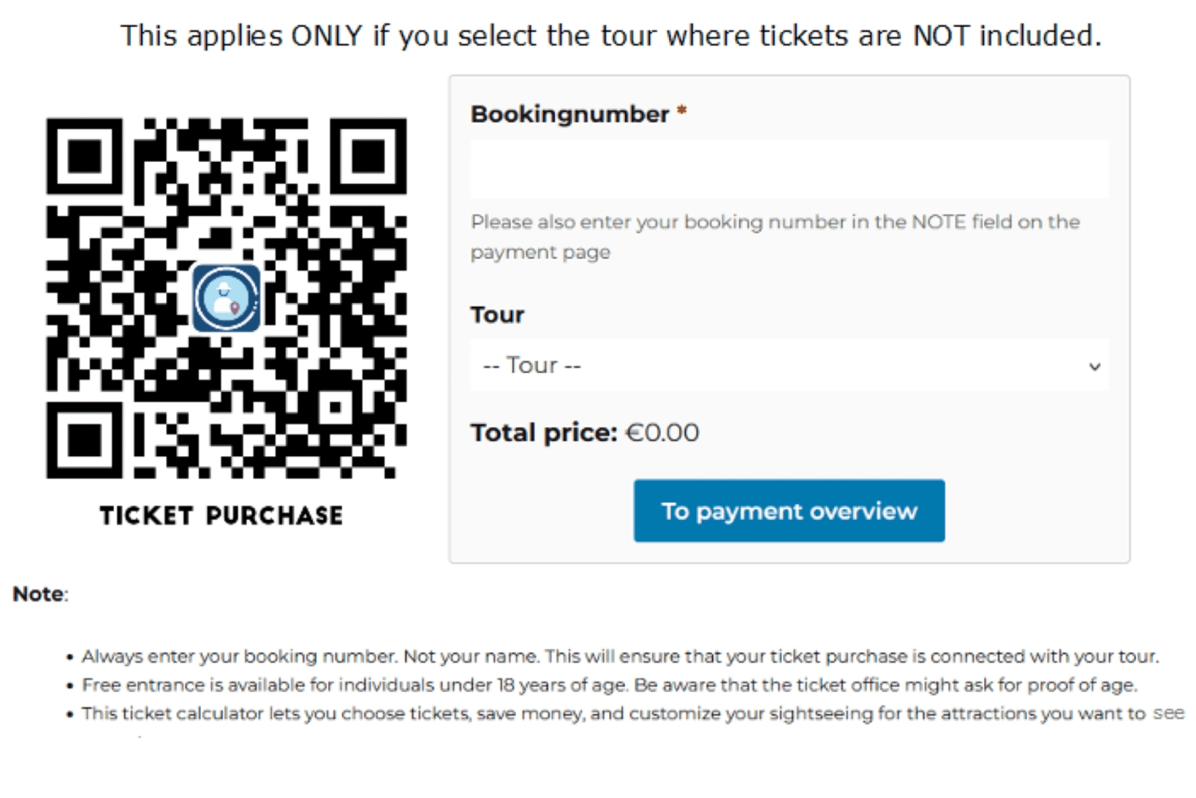1196x798 pixels.
Task: Click the chevron arrow of Tour select
Action: [1095, 367]
